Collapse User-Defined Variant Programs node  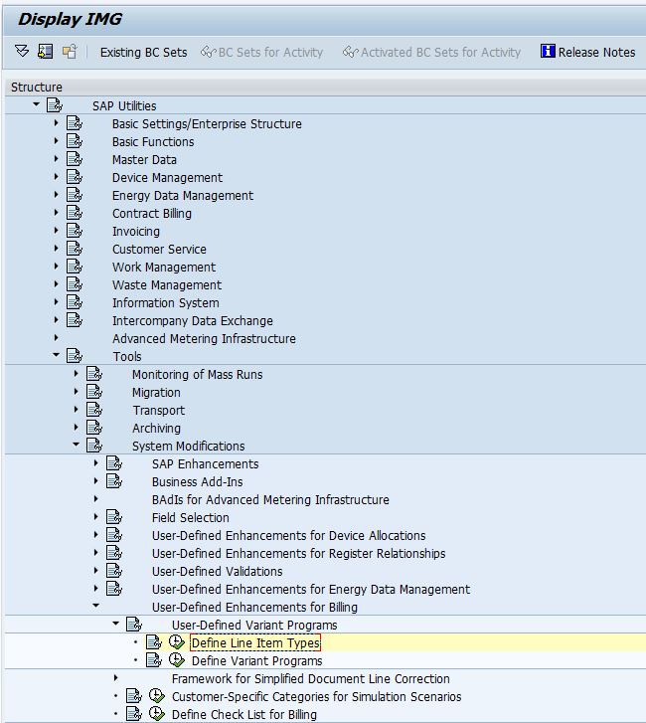115,624
